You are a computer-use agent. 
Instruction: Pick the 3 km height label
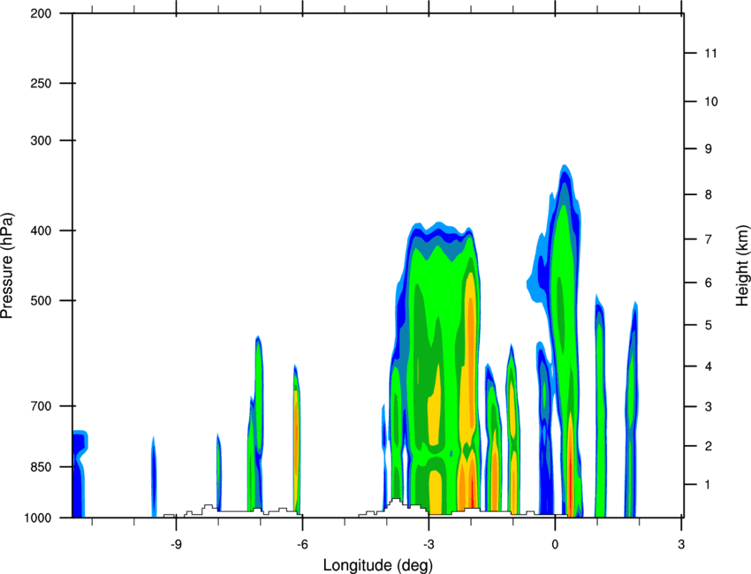pos(709,407)
